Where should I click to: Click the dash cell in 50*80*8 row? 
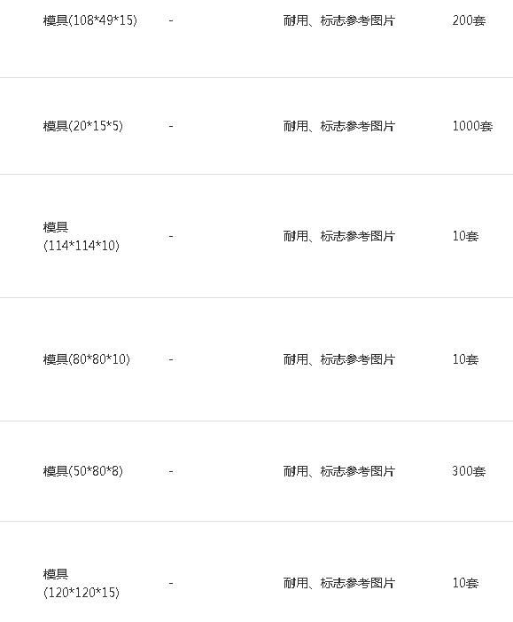point(171,472)
